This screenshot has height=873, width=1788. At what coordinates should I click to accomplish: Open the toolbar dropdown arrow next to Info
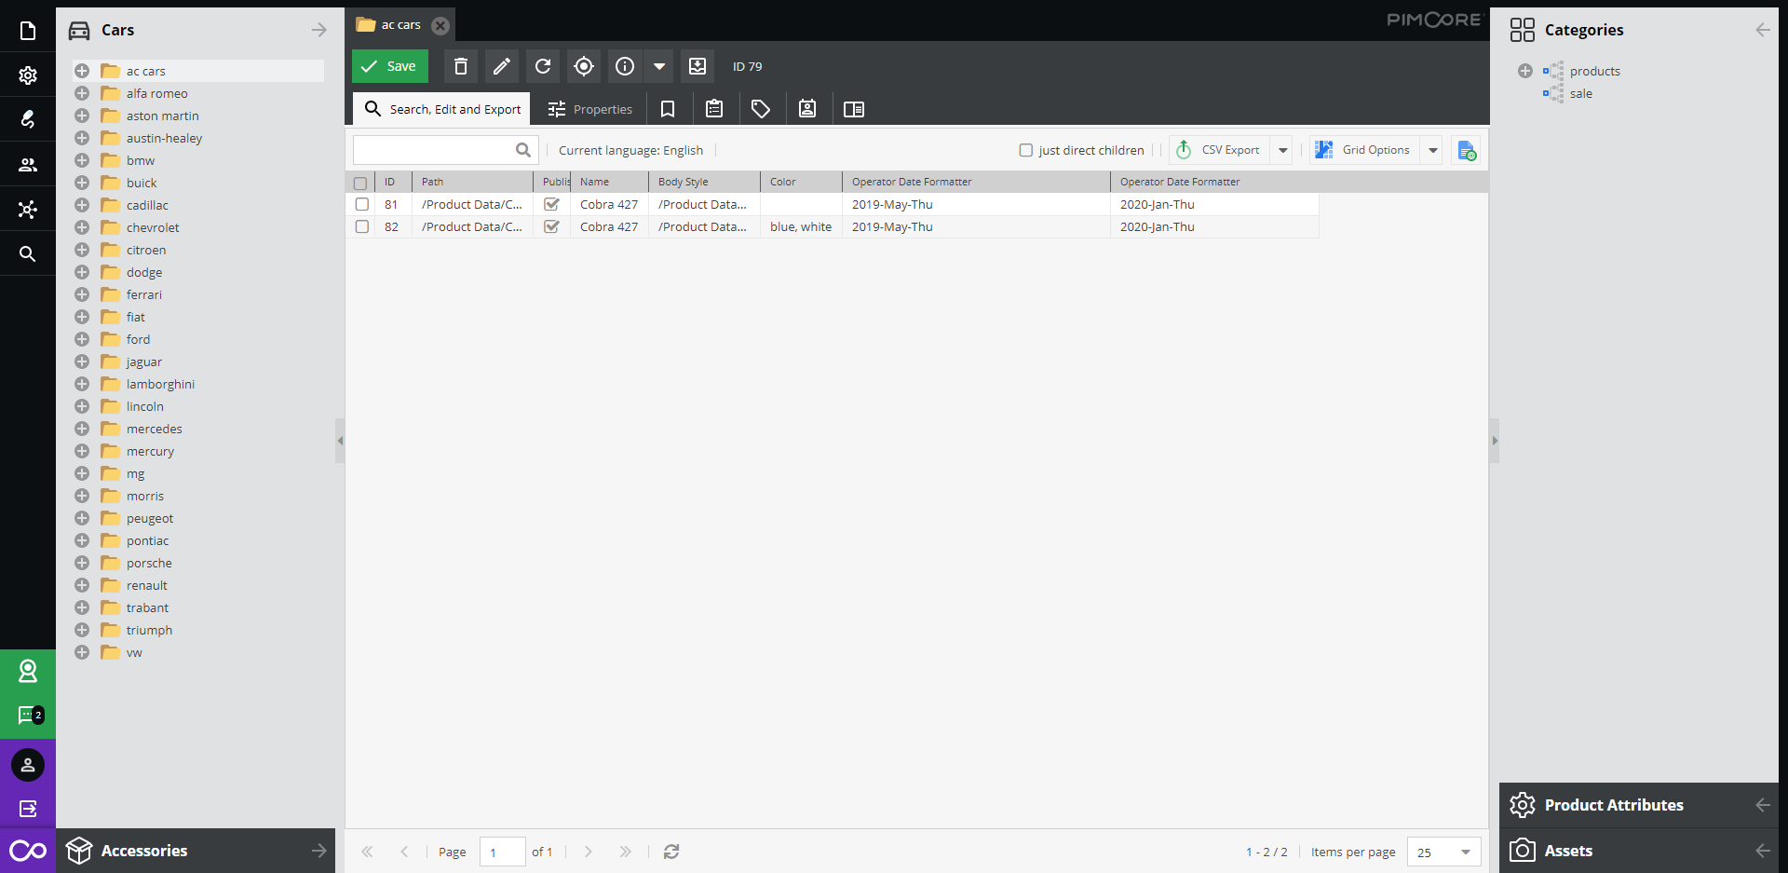click(x=659, y=66)
